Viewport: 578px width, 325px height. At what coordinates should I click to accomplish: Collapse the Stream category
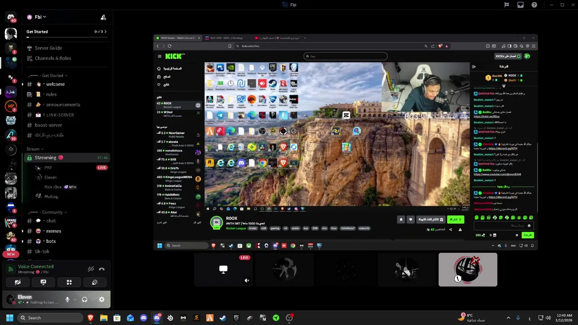35,149
